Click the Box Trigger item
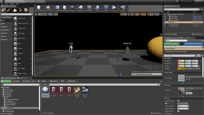This screenshot has width=204, height=115. coord(22,68)
